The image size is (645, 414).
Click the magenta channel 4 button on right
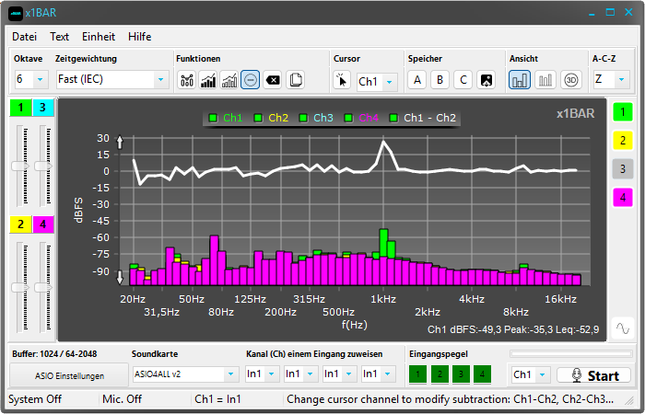click(x=623, y=197)
